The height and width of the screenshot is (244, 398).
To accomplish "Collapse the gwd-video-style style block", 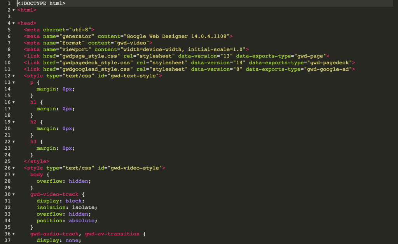I will (x=14, y=168).
